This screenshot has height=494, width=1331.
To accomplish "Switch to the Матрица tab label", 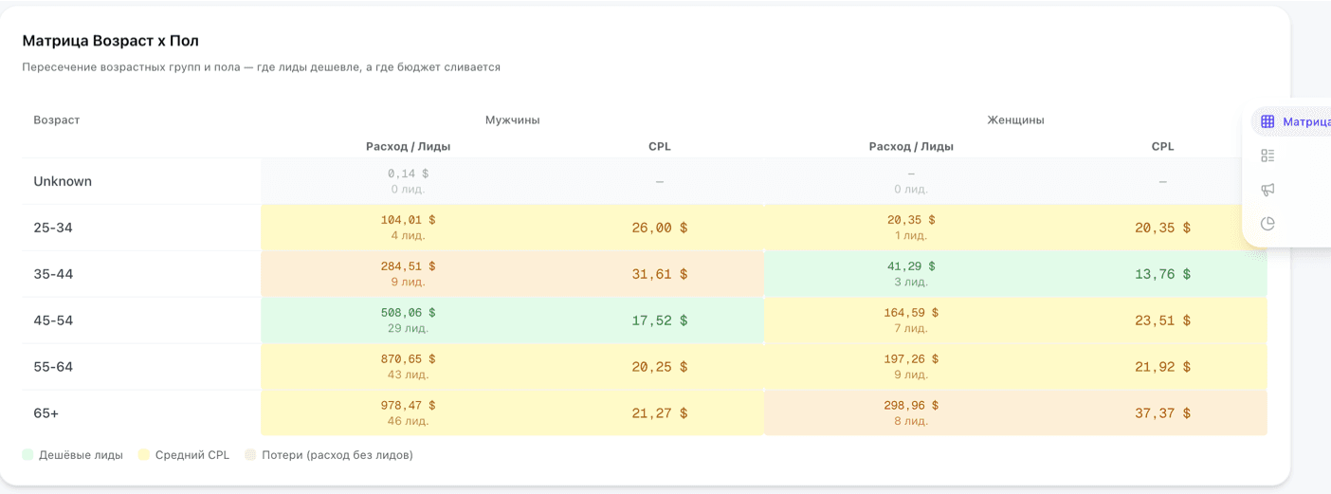I will click(1305, 121).
